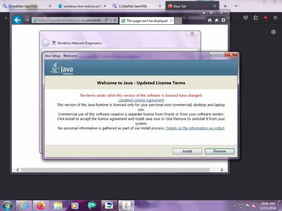
Task: Open Details on the information we collect
Action: (x=195, y=128)
